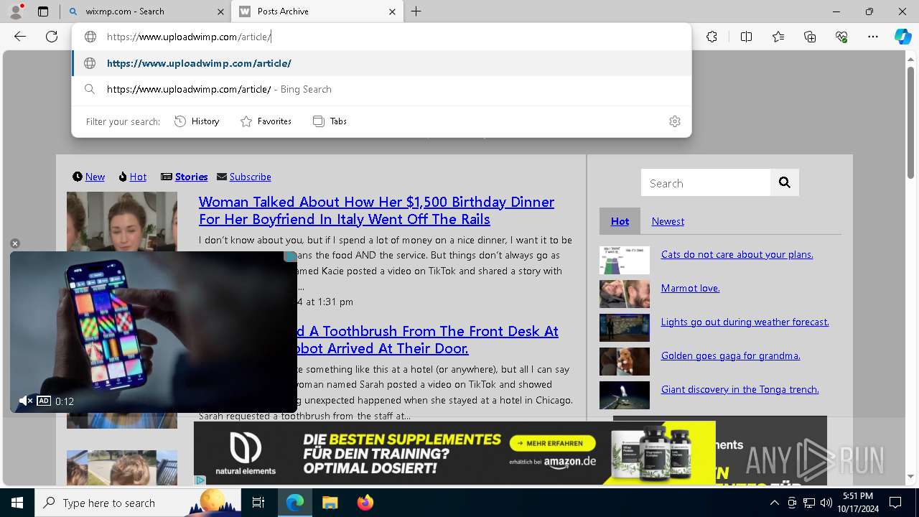Open the Subscribe link

point(250,177)
